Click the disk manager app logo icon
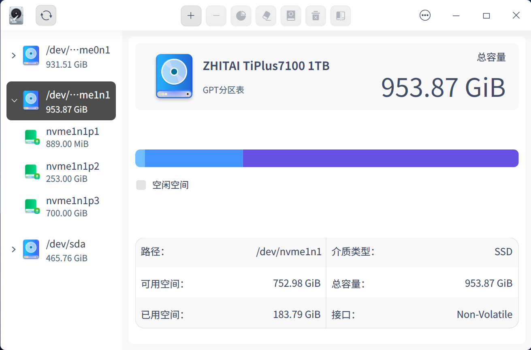Screen dimensions: 531x350 (16, 15)
